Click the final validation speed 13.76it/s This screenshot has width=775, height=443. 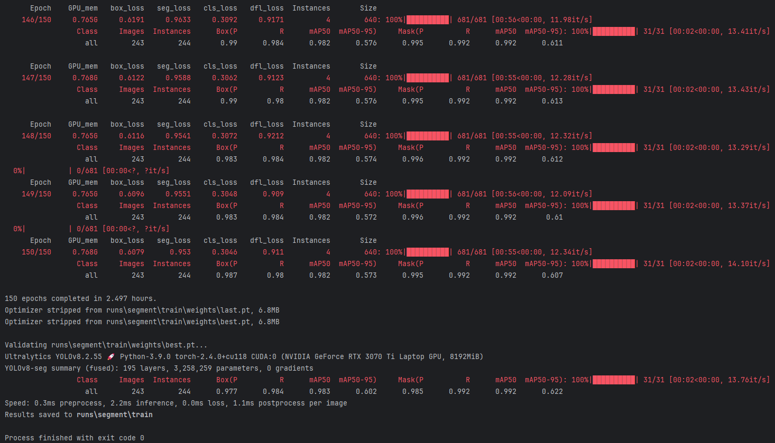pos(746,380)
